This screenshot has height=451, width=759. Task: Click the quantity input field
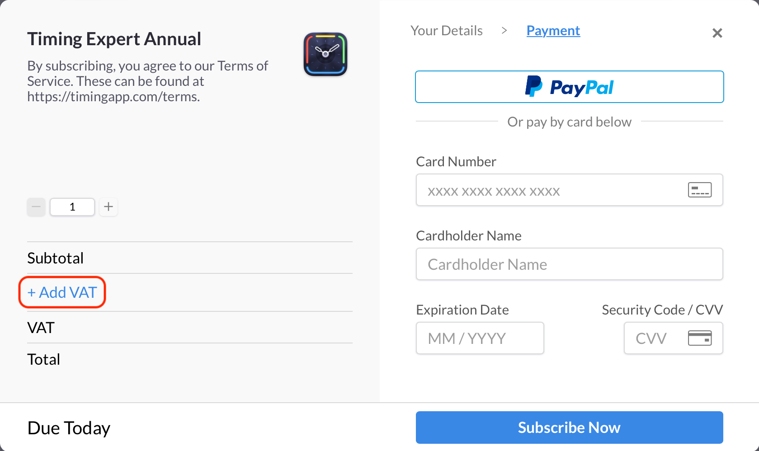coord(72,207)
